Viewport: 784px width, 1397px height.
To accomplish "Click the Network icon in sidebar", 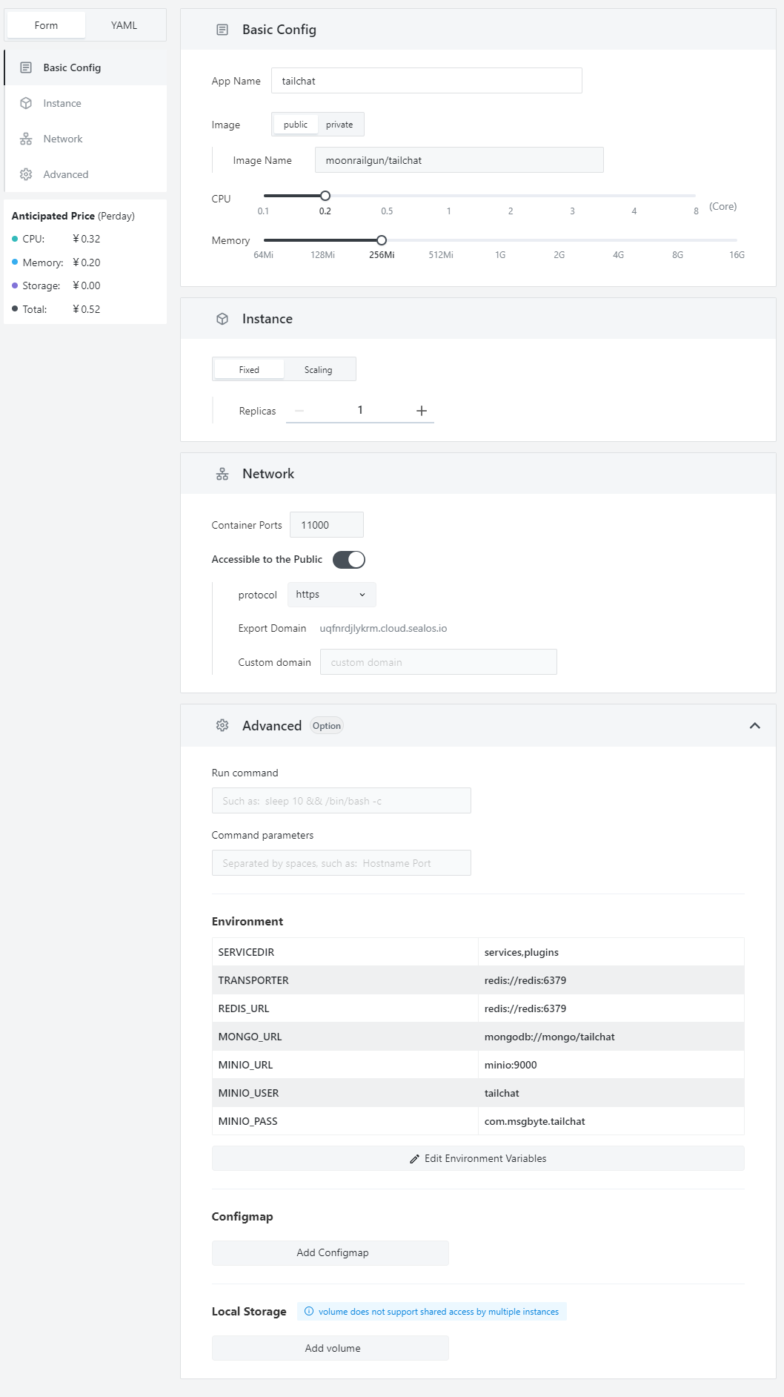I will click(x=26, y=139).
